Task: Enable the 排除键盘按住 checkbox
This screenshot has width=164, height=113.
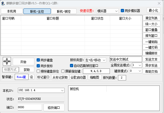Action: [x=38, y=71]
